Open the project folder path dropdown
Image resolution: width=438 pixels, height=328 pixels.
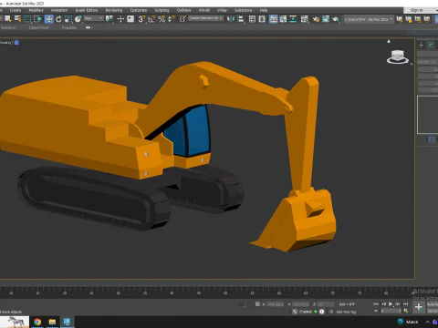pyautogui.click(x=369, y=19)
